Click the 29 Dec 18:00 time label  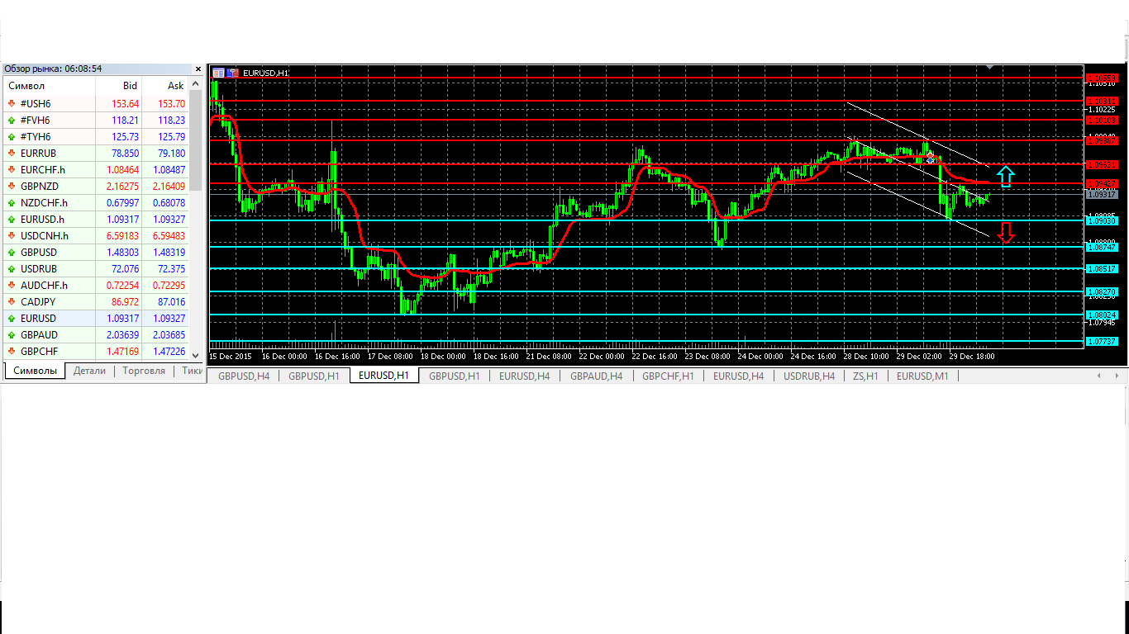(973, 357)
